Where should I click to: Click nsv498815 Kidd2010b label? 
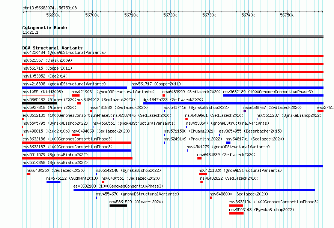tap(46, 131)
